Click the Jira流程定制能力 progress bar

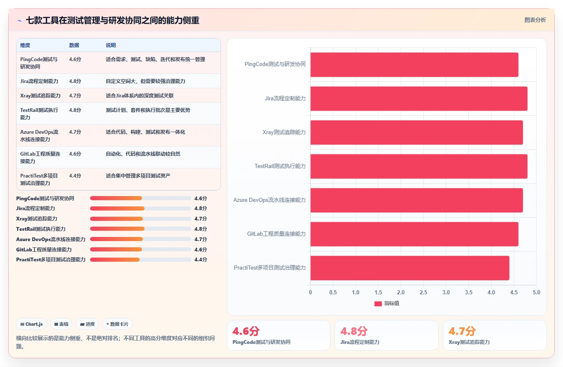(140, 208)
